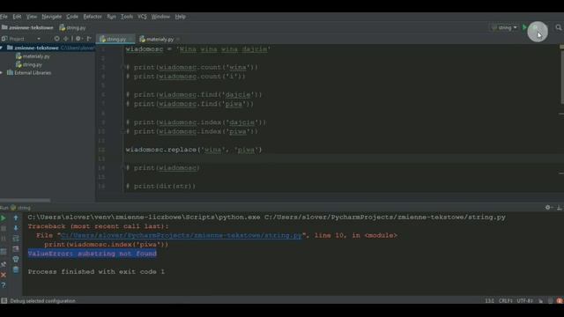Screen dimensions: 564x317
Task: Click the CRLF line separator in status bar
Action: (x=506, y=301)
